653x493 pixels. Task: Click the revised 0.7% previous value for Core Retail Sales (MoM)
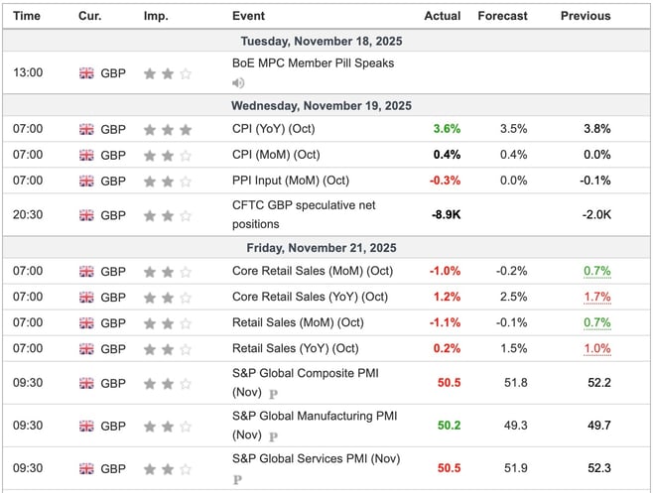(x=597, y=271)
